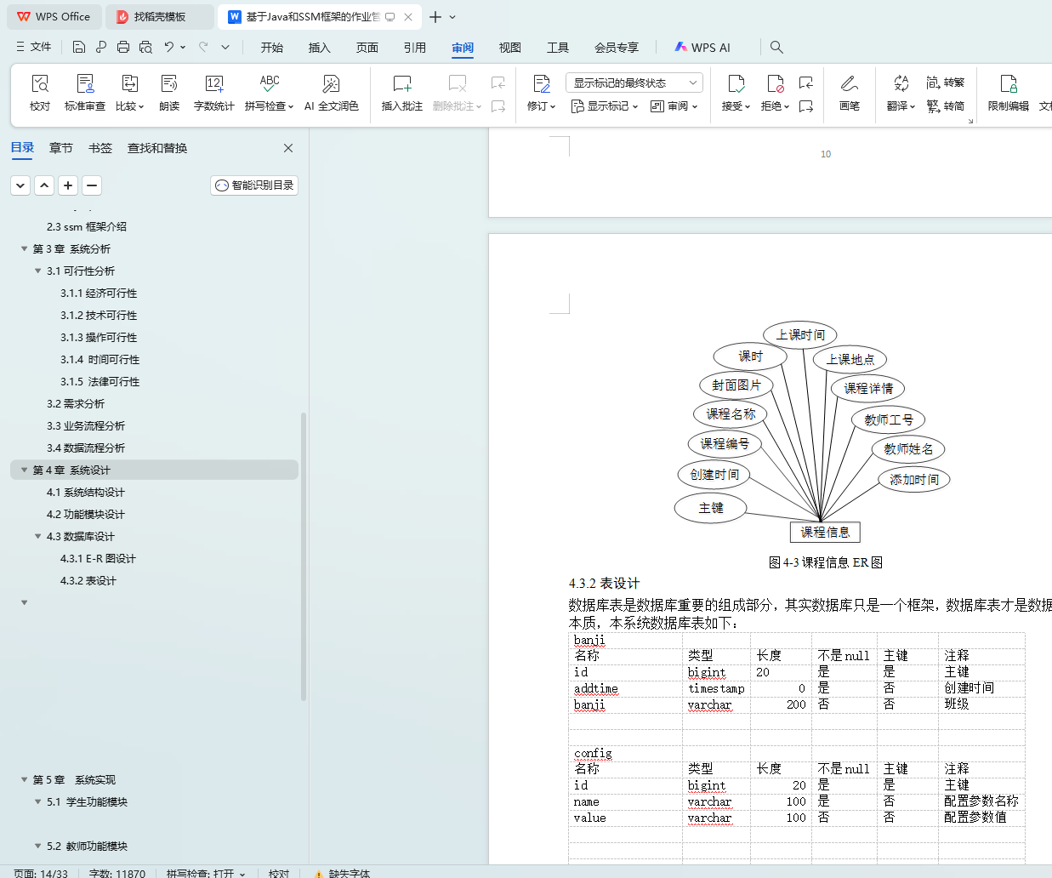Click the plus button in outline toolbar
Image resolution: width=1052 pixels, height=878 pixels.
[68, 185]
